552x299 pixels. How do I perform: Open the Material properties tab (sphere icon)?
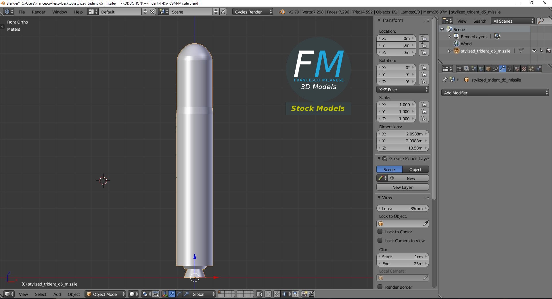517,69
